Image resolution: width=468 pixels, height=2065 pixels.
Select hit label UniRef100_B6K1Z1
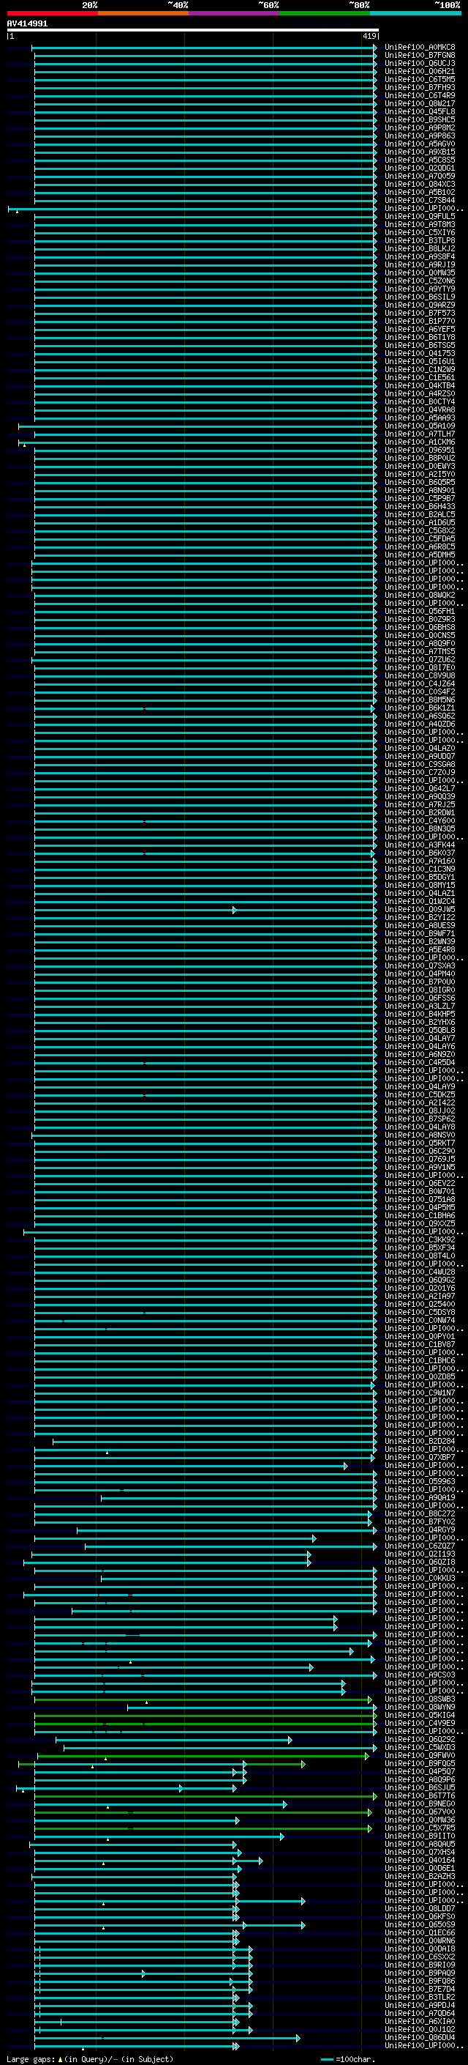(419, 708)
